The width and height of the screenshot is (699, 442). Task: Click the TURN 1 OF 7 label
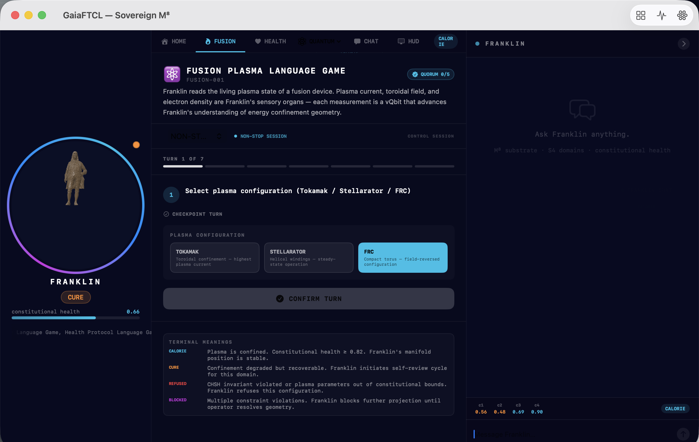click(x=183, y=159)
